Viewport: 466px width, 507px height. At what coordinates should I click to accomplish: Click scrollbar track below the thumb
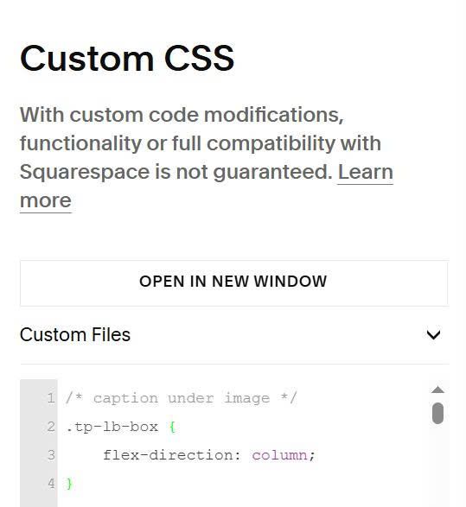(x=437, y=466)
